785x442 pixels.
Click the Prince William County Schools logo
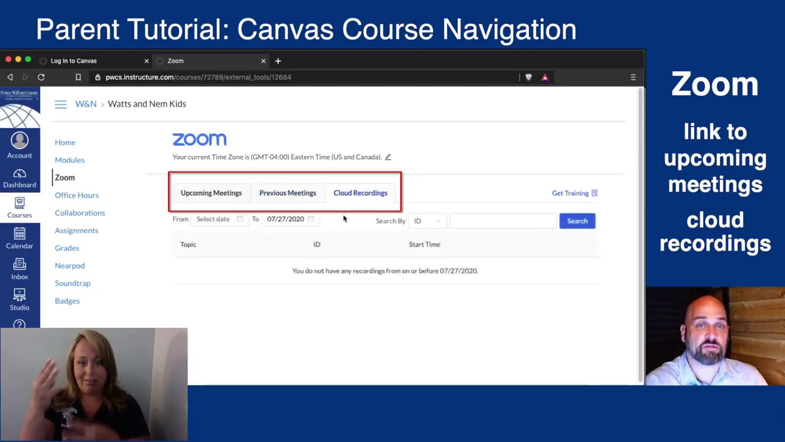(x=20, y=108)
